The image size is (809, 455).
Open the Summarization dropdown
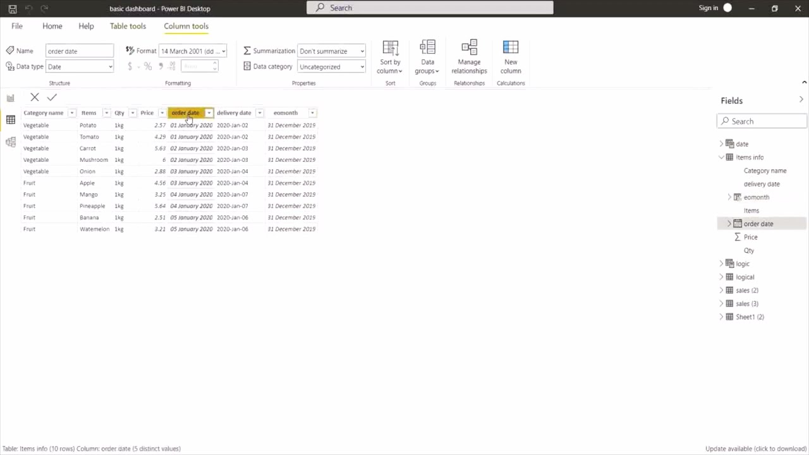pos(332,51)
